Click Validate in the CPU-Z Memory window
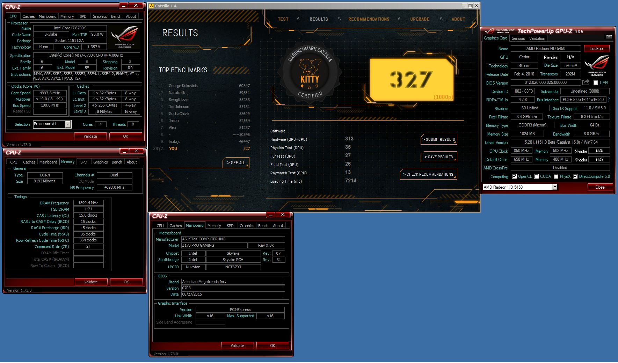Image resolution: width=618 pixels, height=363 pixels. (x=91, y=282)
